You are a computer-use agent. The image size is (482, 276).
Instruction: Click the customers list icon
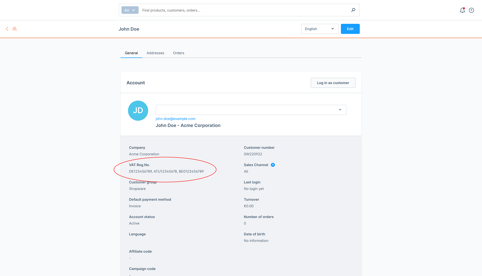point(15,29)
